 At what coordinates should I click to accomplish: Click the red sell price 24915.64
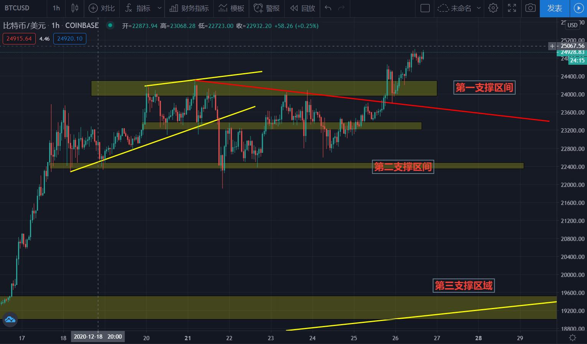pyautogui.click(x=19, y=39)
